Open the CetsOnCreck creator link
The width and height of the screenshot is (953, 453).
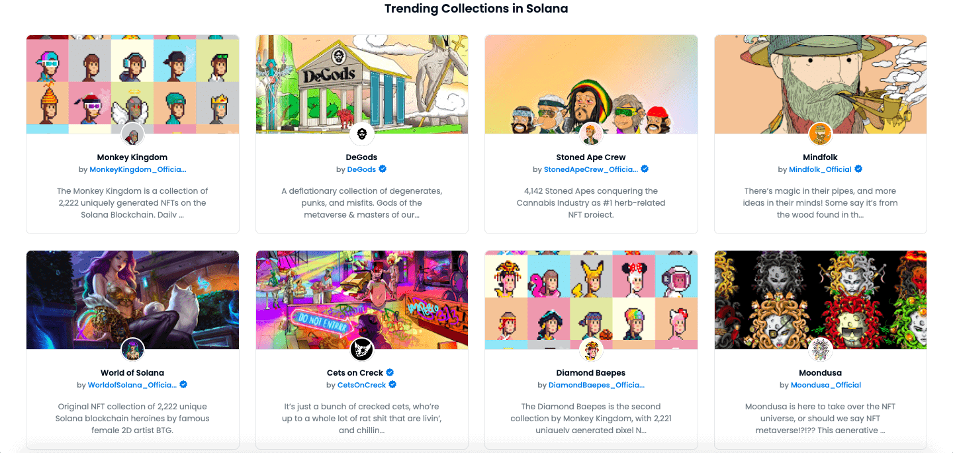pos(361,385)
